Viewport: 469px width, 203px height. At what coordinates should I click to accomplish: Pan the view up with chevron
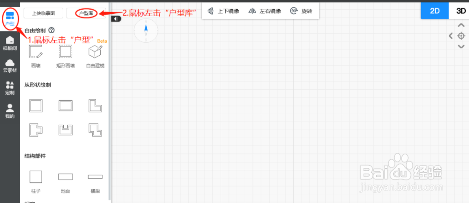click(x=461, y=26)
